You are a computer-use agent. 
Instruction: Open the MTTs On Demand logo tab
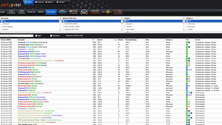(73, 12)
